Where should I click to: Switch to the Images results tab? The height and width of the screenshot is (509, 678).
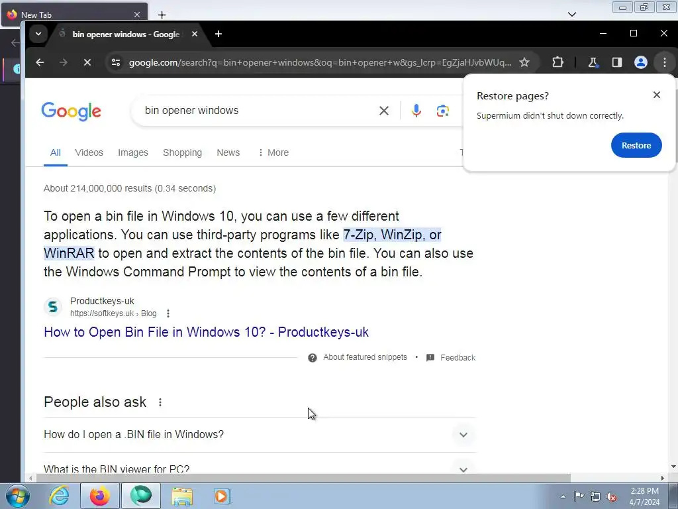point(133,152)
